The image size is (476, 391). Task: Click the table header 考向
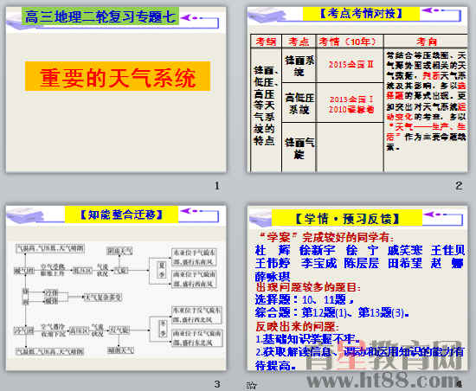(426, 42)
